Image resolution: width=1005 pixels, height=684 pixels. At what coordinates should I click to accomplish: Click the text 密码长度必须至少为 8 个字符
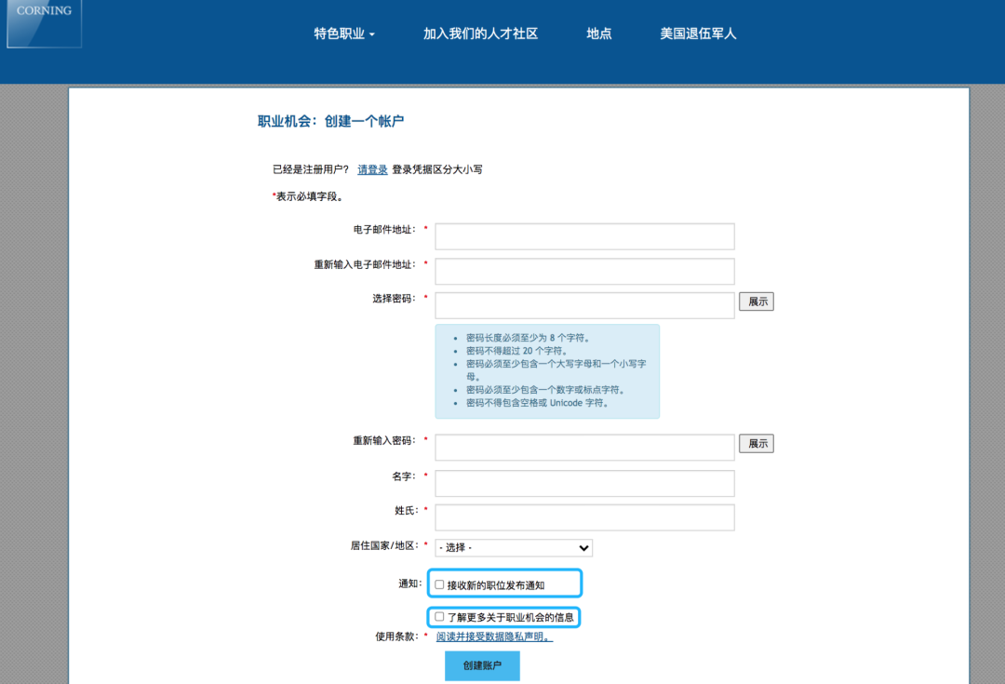pos(528,338)
